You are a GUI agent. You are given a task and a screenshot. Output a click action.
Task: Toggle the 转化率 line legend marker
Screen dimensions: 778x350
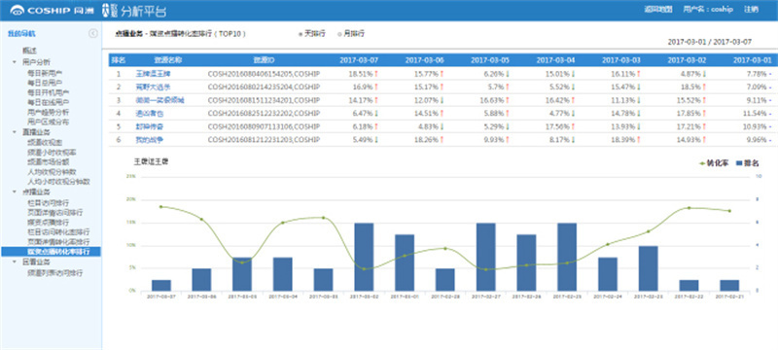702,163
